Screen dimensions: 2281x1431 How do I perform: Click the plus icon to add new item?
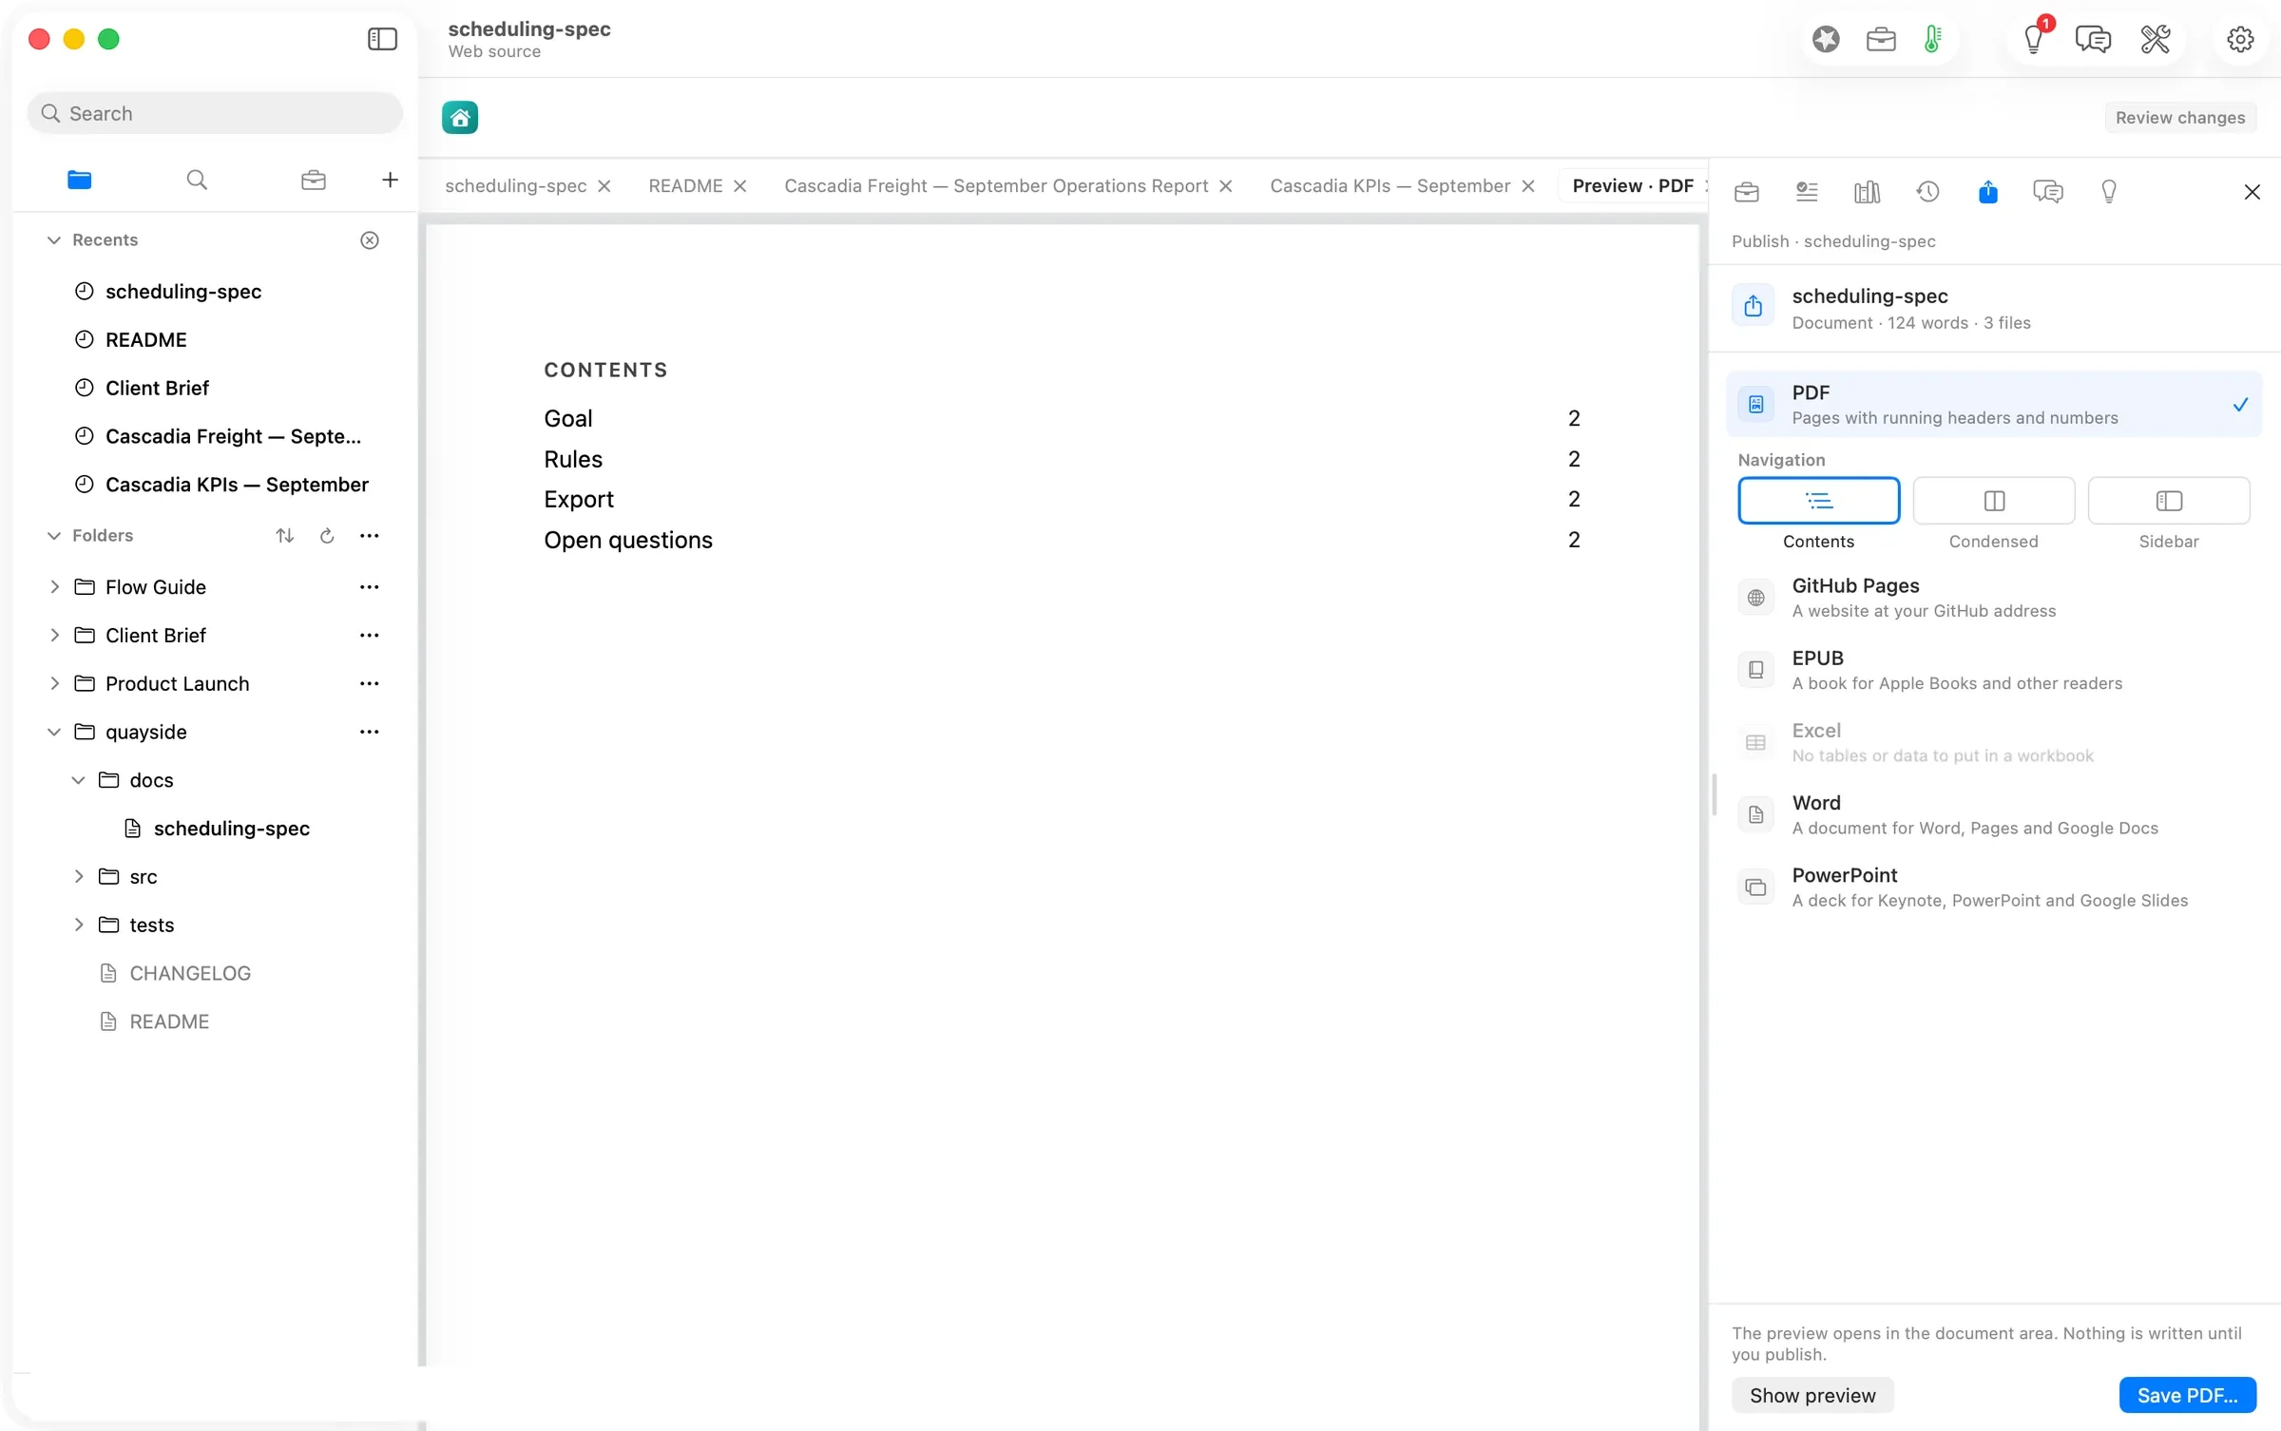tap(390, 180)
